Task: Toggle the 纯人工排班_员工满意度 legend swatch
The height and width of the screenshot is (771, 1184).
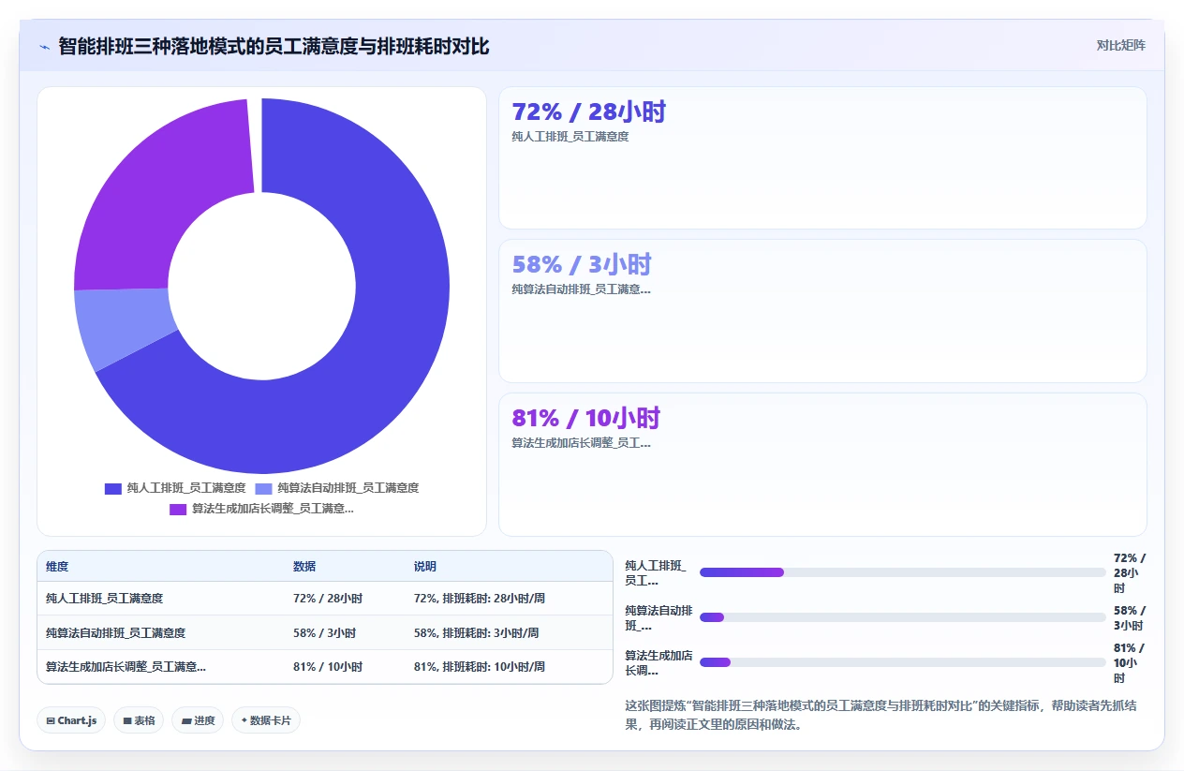Action: (113, 488)
